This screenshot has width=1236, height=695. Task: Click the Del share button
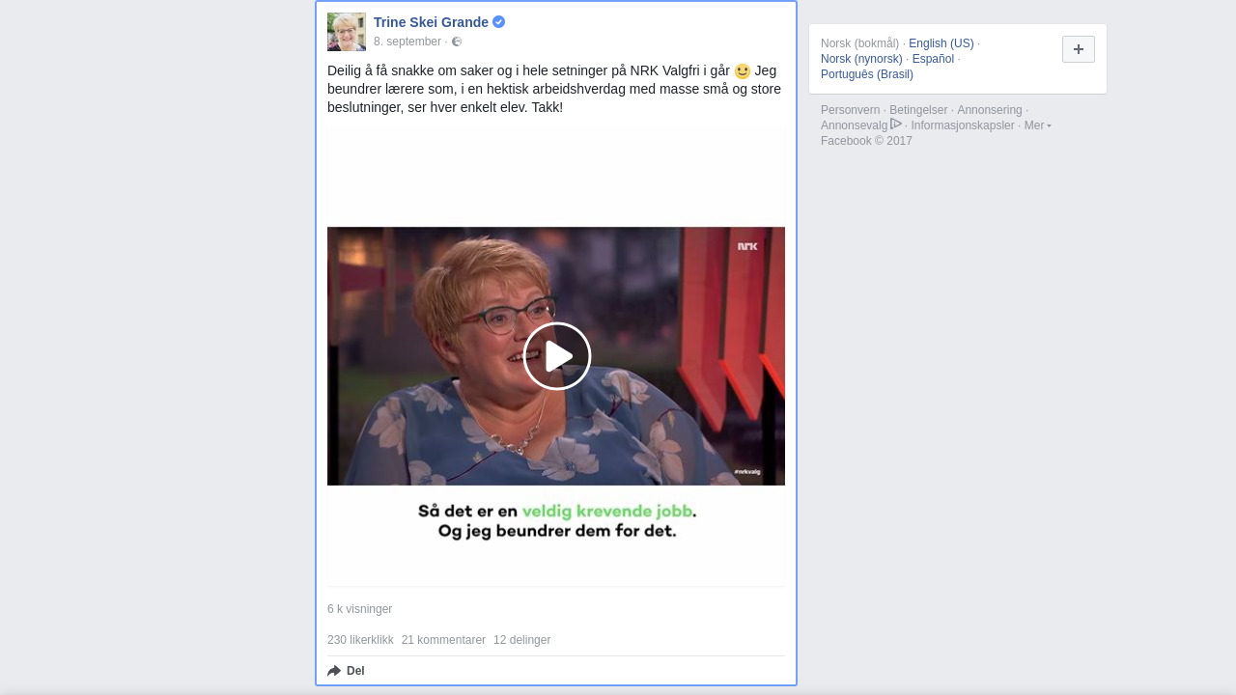(x=346, y=671)
